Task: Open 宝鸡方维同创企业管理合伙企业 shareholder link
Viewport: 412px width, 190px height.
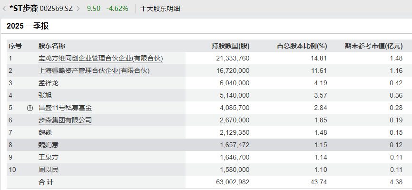Action: pos(101,58)
